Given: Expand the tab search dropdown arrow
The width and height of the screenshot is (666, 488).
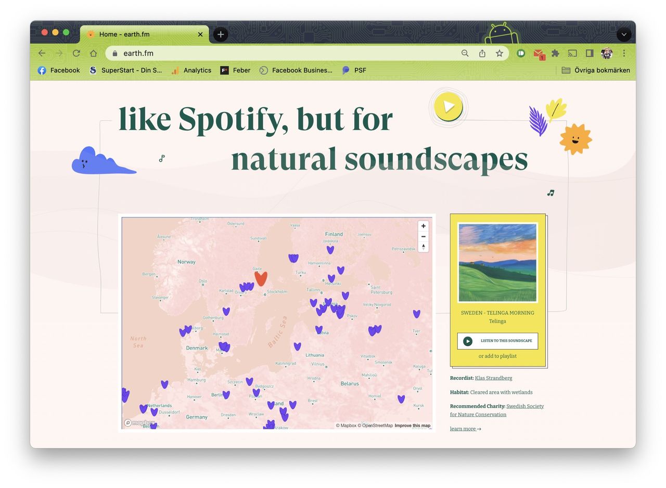Looking at the screenshot, I should click(623, 34).
